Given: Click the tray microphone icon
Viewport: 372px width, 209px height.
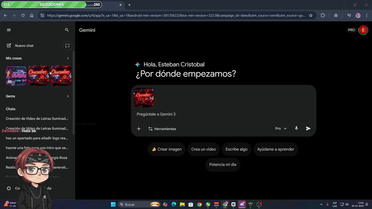Looking at the screenshot, I should 328,204.
